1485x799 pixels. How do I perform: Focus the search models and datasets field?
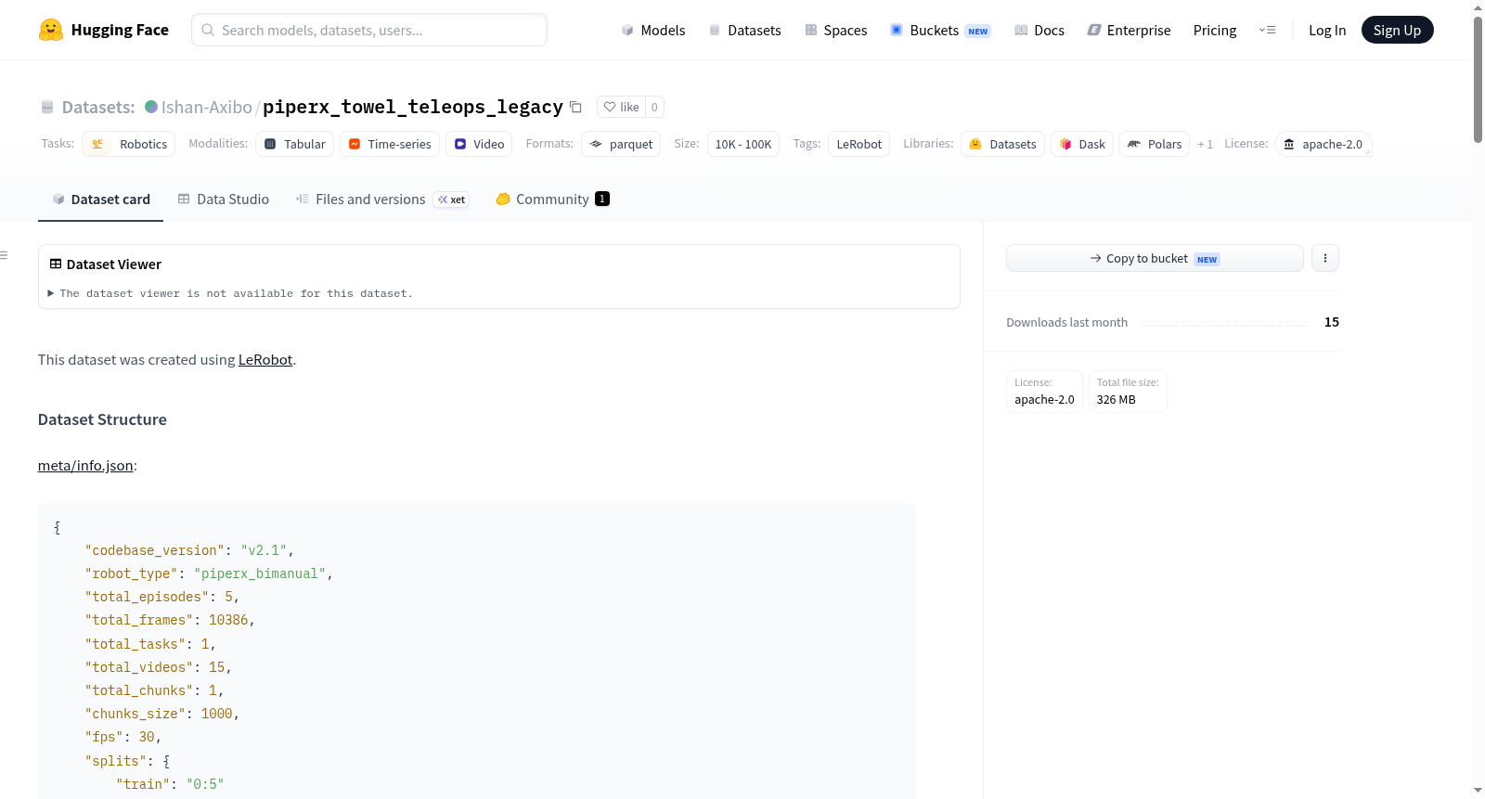pos(369,30)
